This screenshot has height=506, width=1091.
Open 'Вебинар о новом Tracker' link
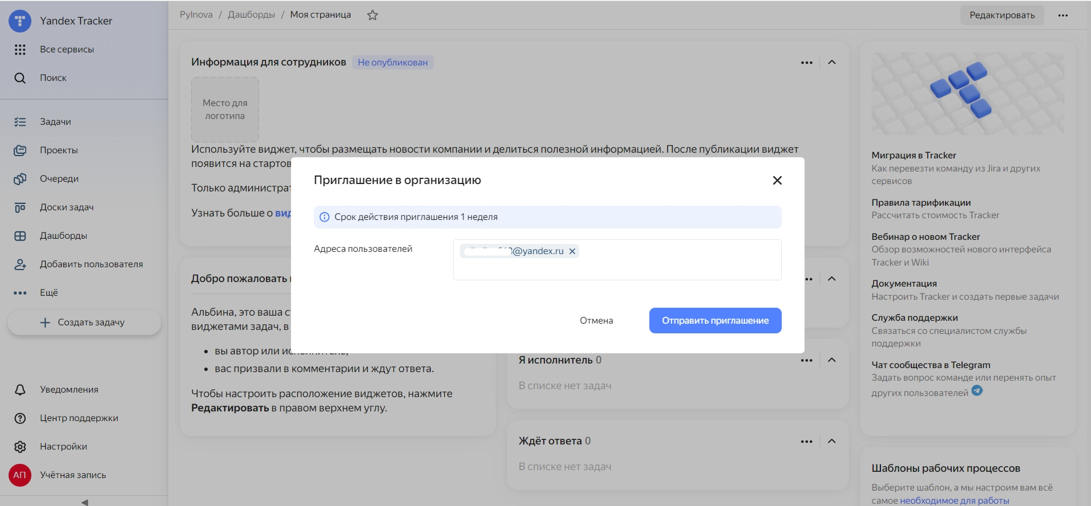pos(926,237)
